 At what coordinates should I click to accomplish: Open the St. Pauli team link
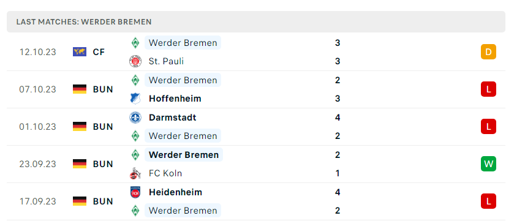[166, 61]
